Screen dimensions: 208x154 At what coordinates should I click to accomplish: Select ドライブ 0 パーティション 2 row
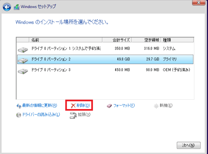click(x=105, y=59)
